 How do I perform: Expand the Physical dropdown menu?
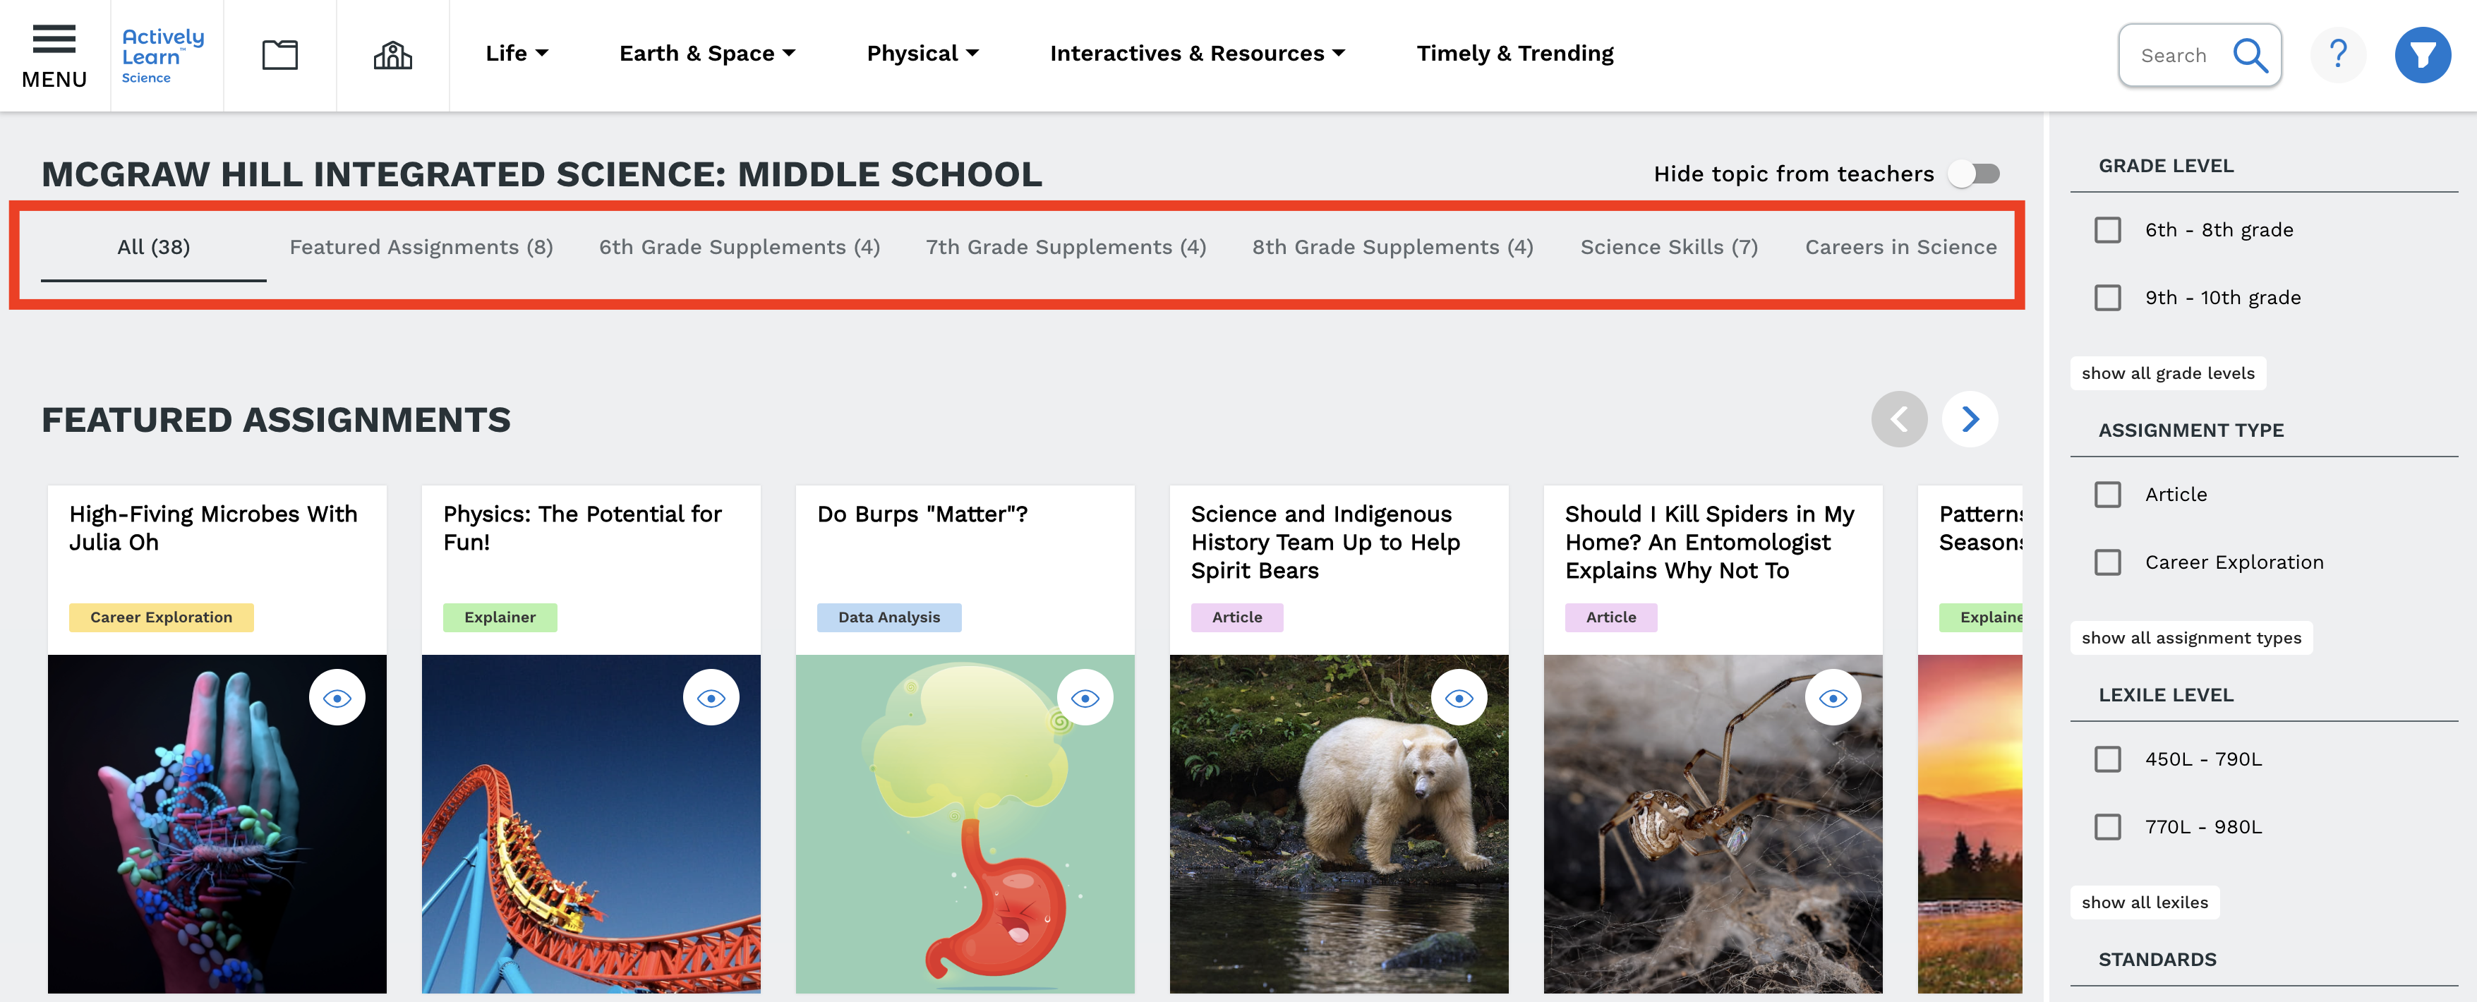pos(922,54)
